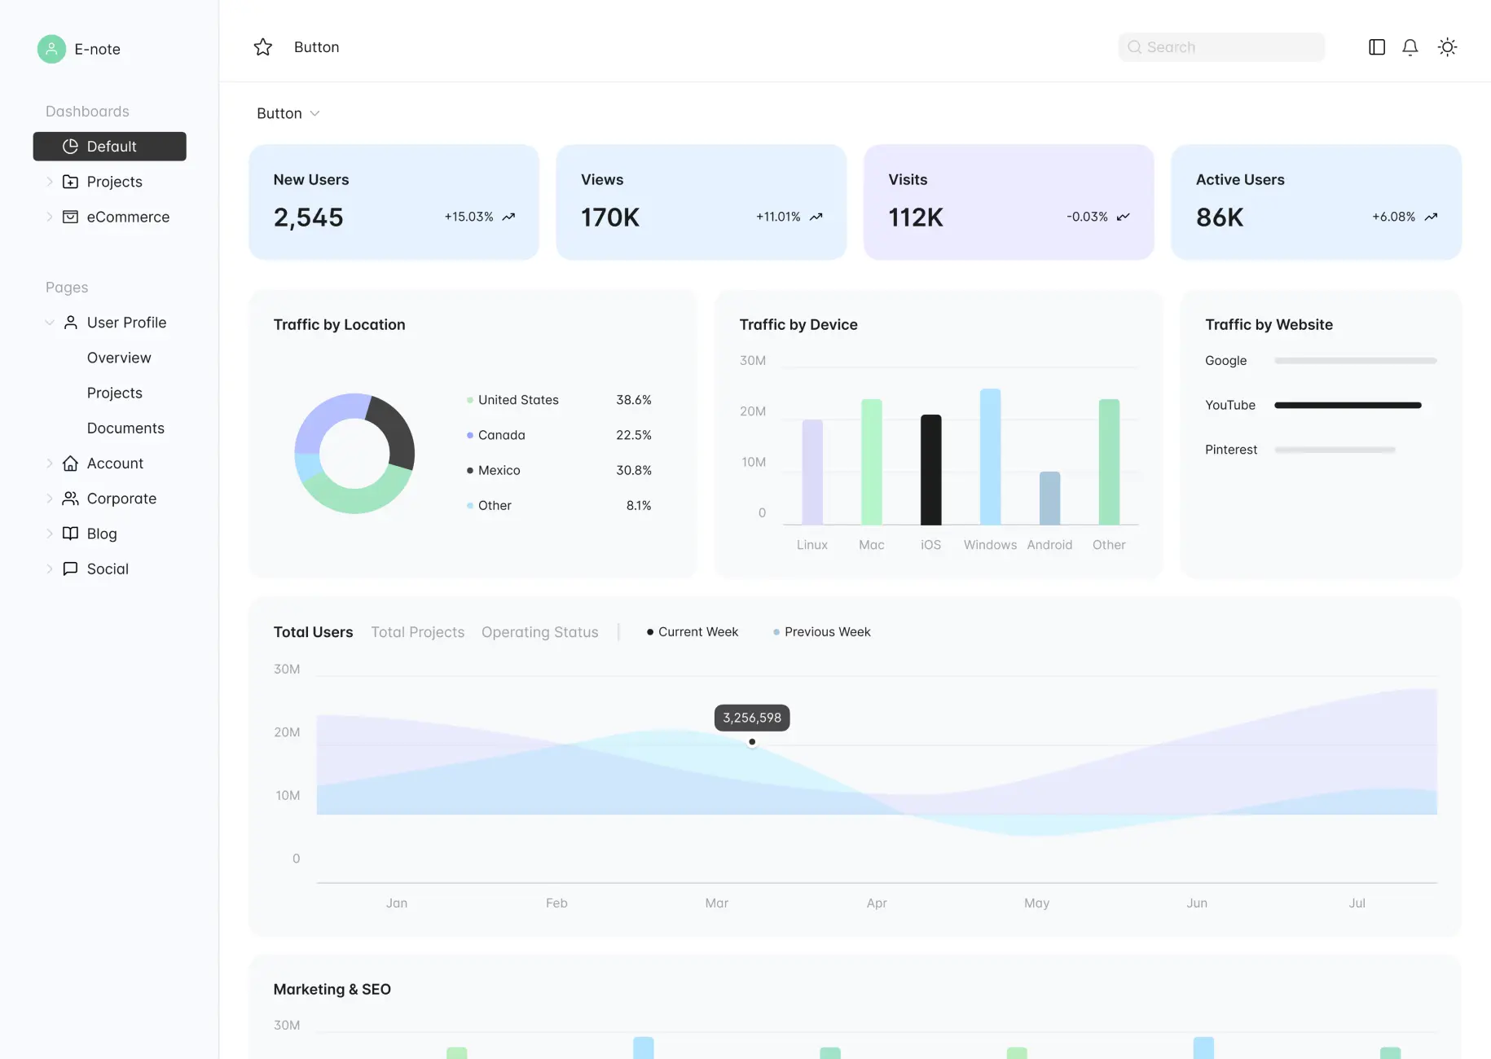Viewport: 1491px width, 1059px height.
Task: Open the Visits stat card
Action: click(x=1009, y=202)
